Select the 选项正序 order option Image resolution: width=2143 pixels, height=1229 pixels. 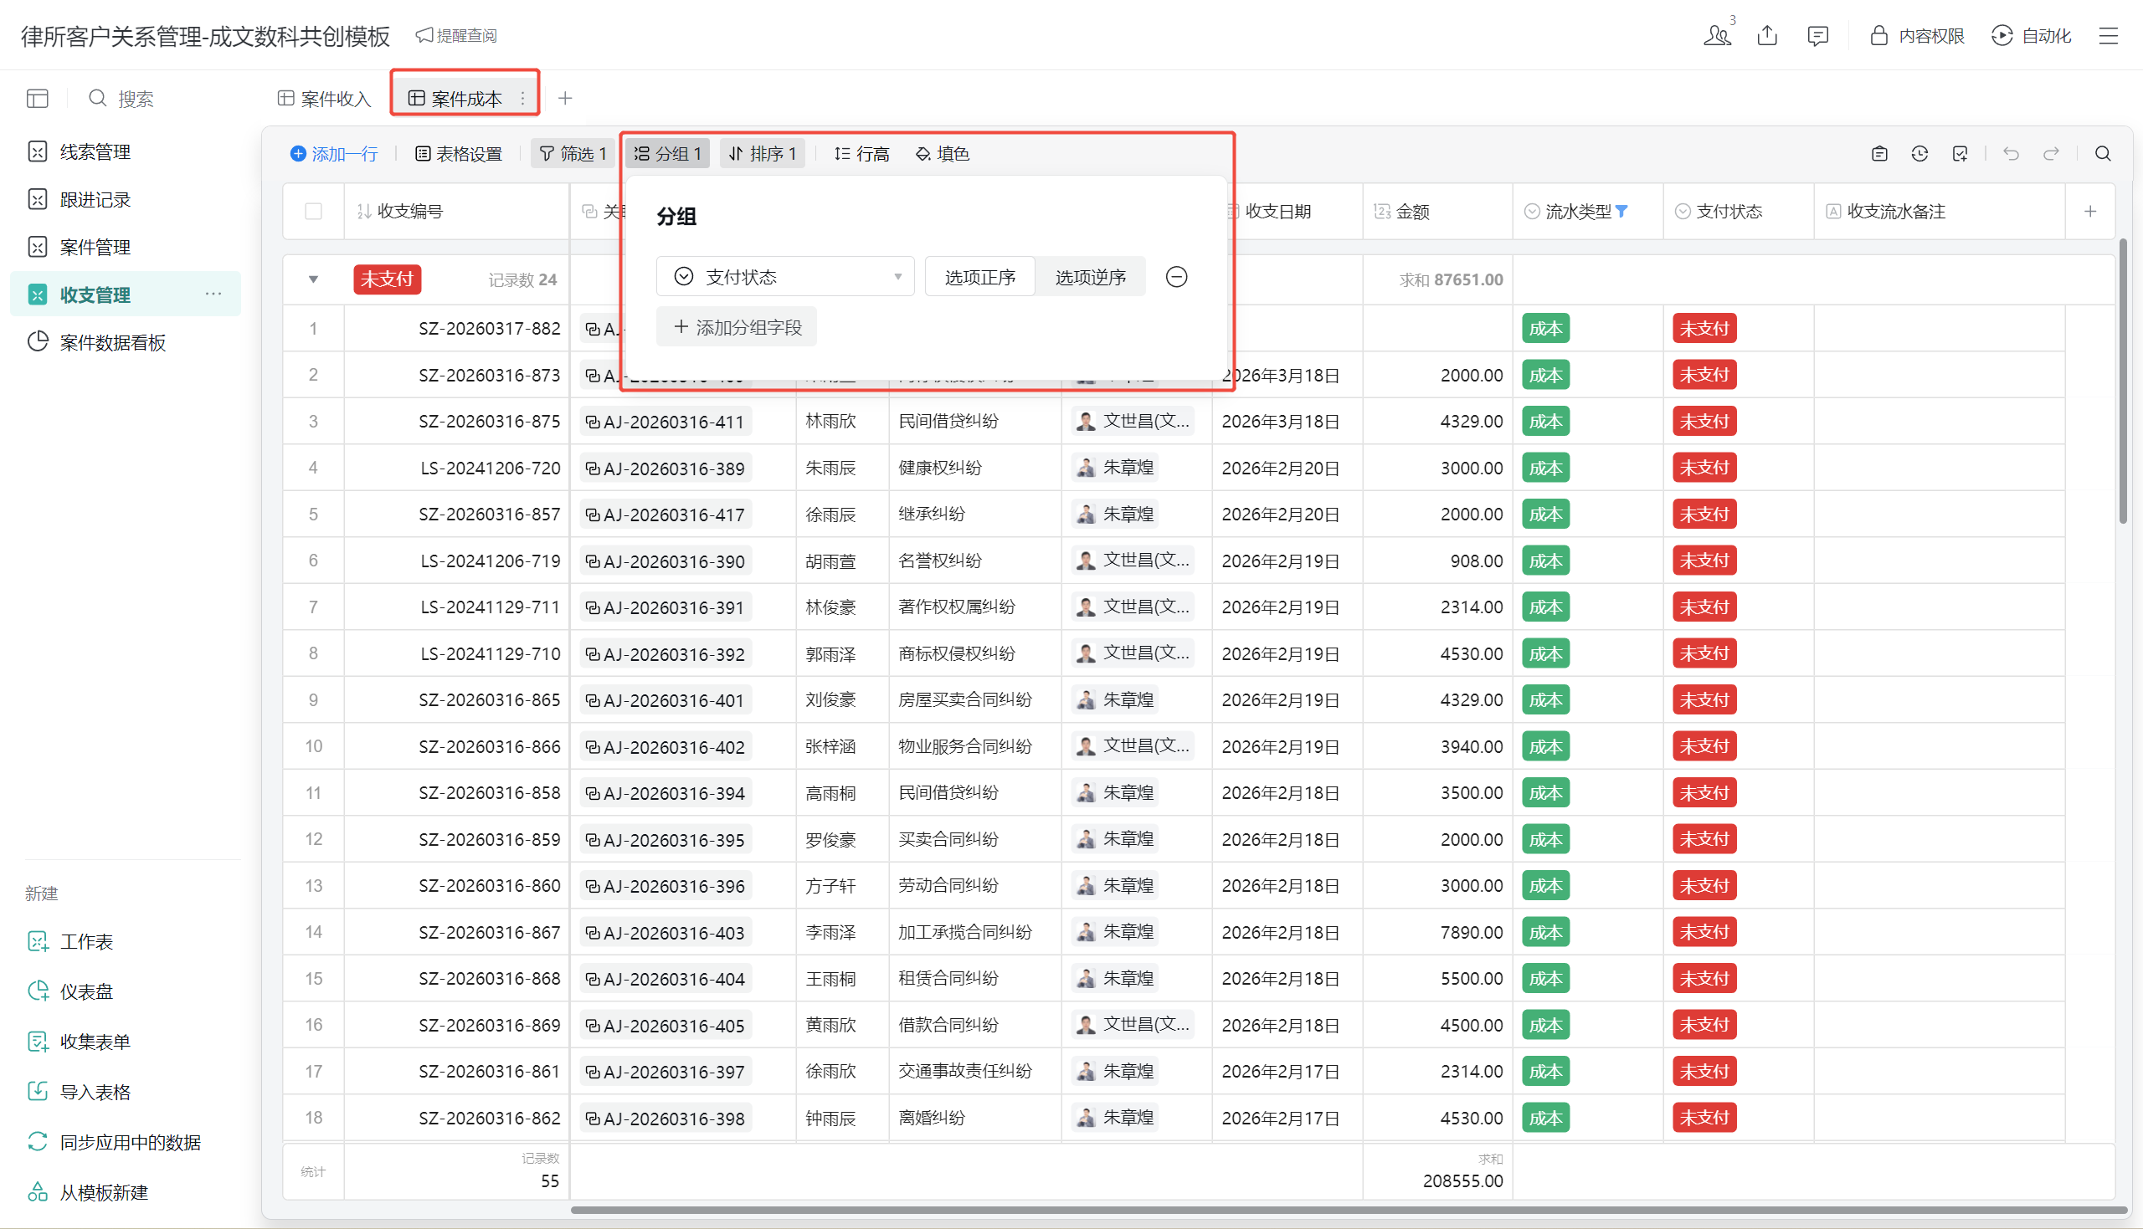(979, 277)
